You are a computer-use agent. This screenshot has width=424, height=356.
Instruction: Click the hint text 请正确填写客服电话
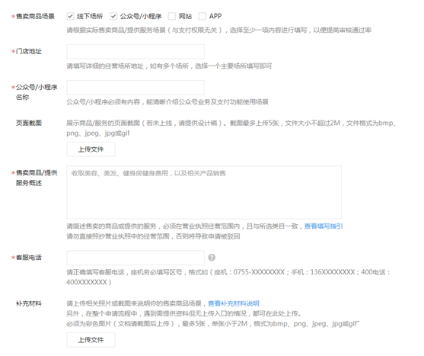click(228, 277)
